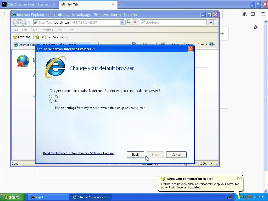Open the search provider dropdown arrow
268x201 pixels.
(215, 22)
